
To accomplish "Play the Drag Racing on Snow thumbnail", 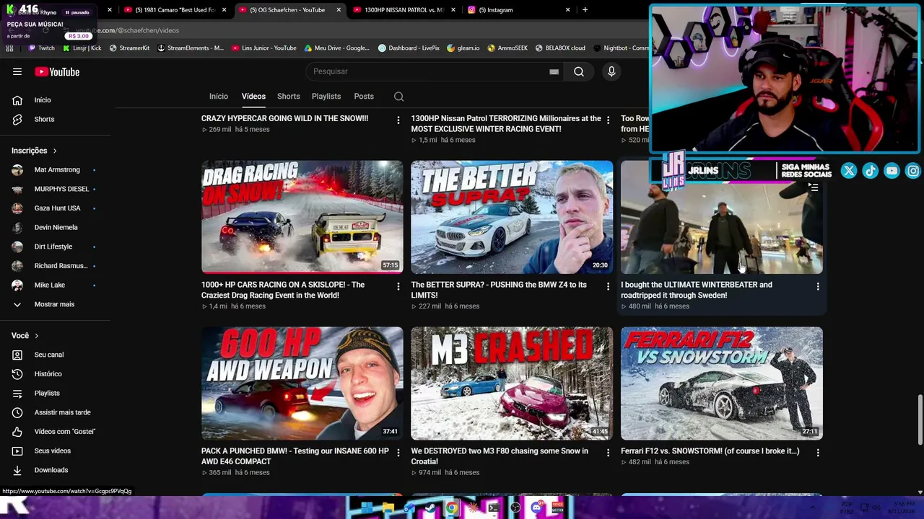I will tap(302, 217).
